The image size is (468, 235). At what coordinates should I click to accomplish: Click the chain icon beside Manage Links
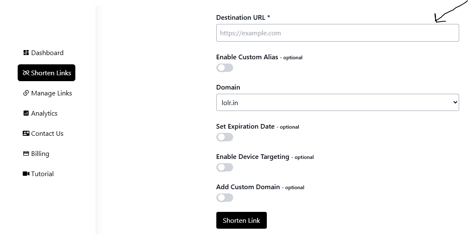point(26,93)
